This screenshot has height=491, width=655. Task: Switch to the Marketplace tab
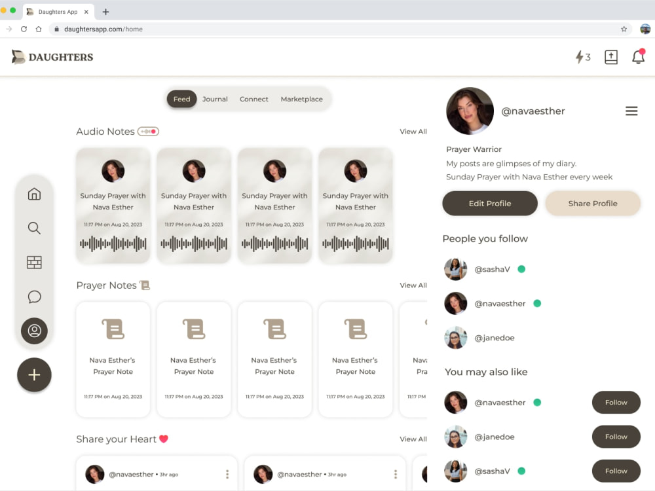pos(301,99)
